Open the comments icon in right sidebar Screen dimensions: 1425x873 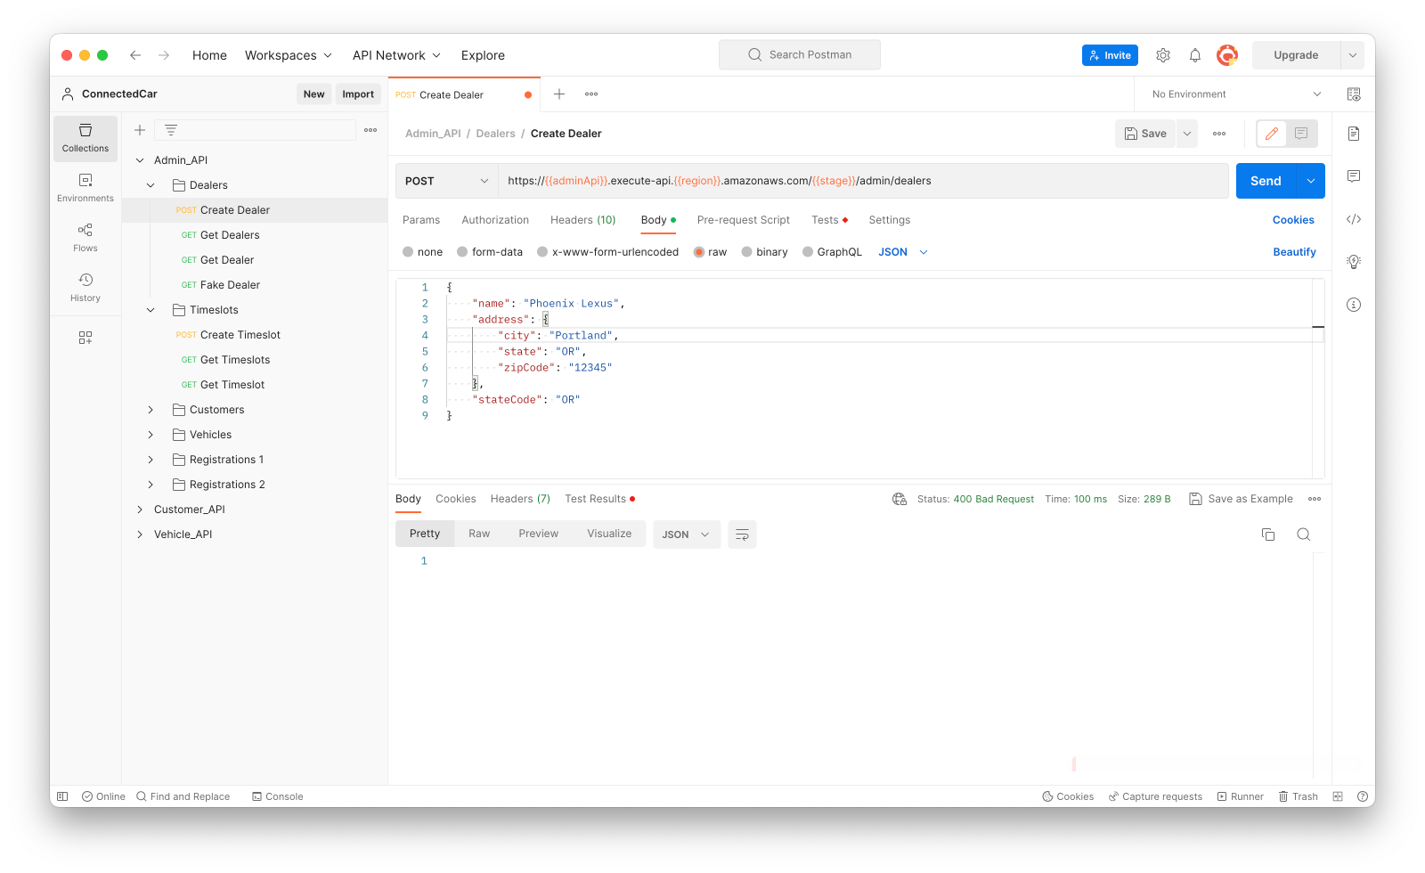coord(1354,176)
